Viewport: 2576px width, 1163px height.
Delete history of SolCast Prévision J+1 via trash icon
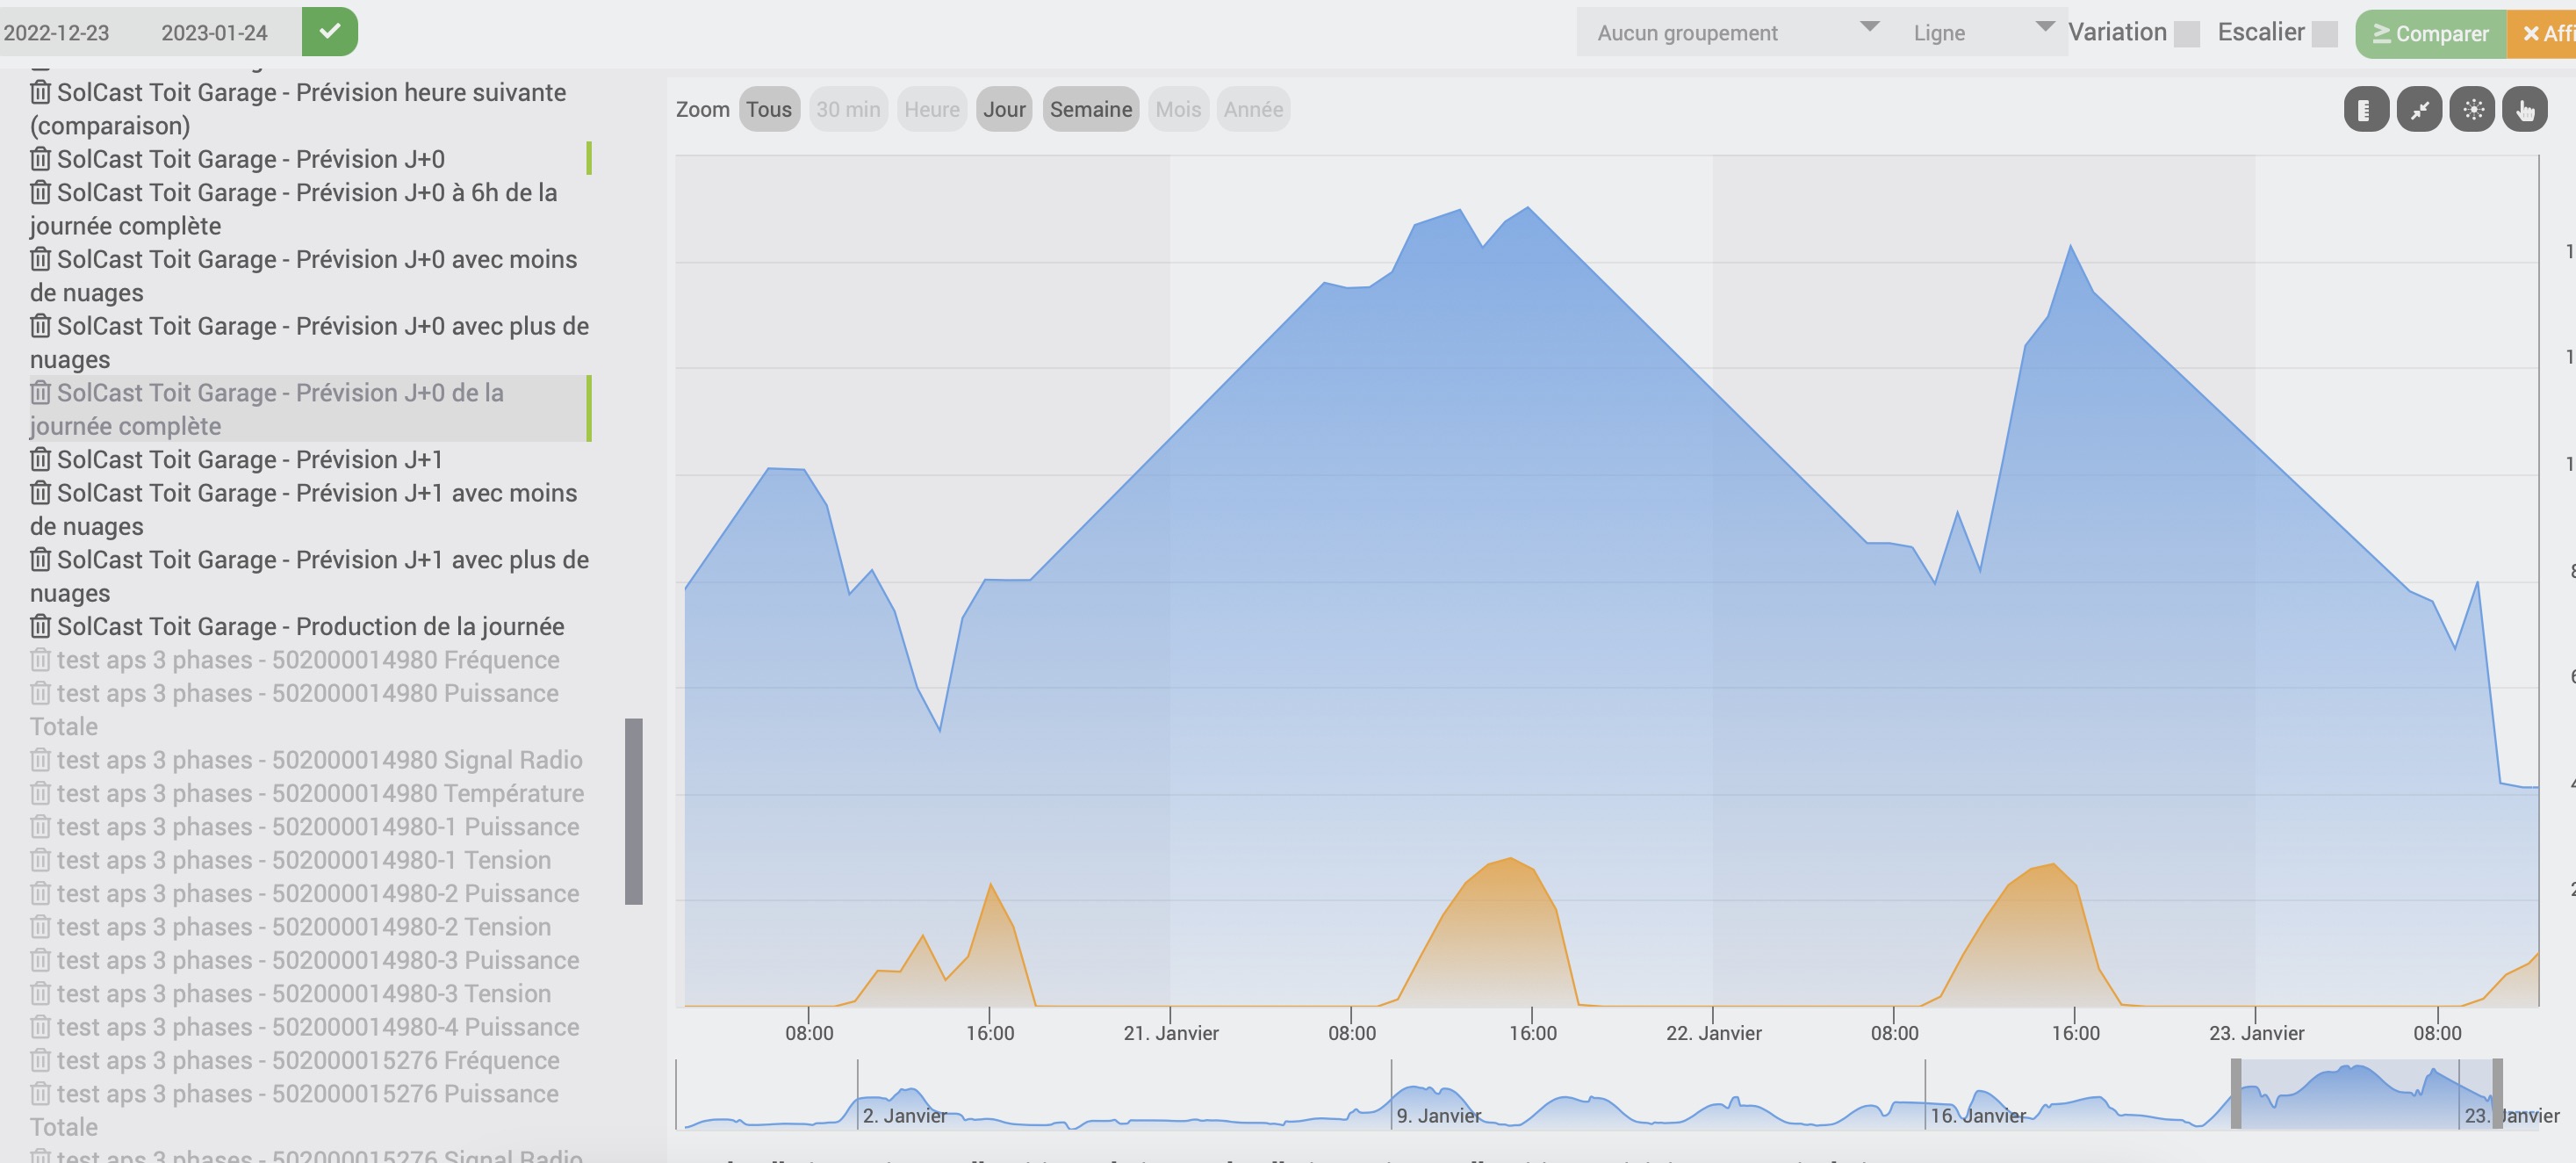point(40,459)
